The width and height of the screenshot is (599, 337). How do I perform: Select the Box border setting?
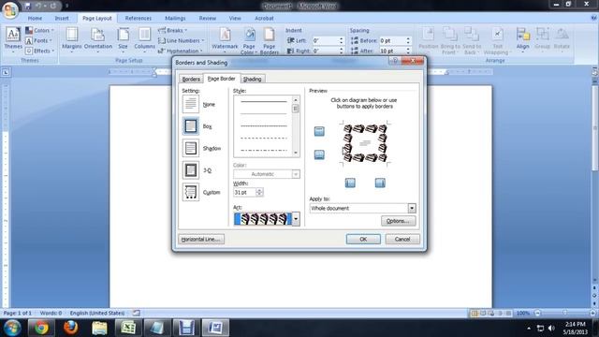click(197, 126)
